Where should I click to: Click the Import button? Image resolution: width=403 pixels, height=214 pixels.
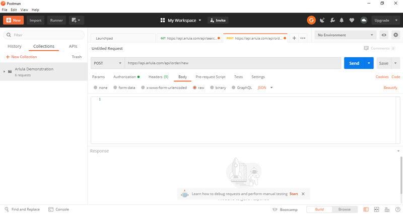tap(35, 20)
